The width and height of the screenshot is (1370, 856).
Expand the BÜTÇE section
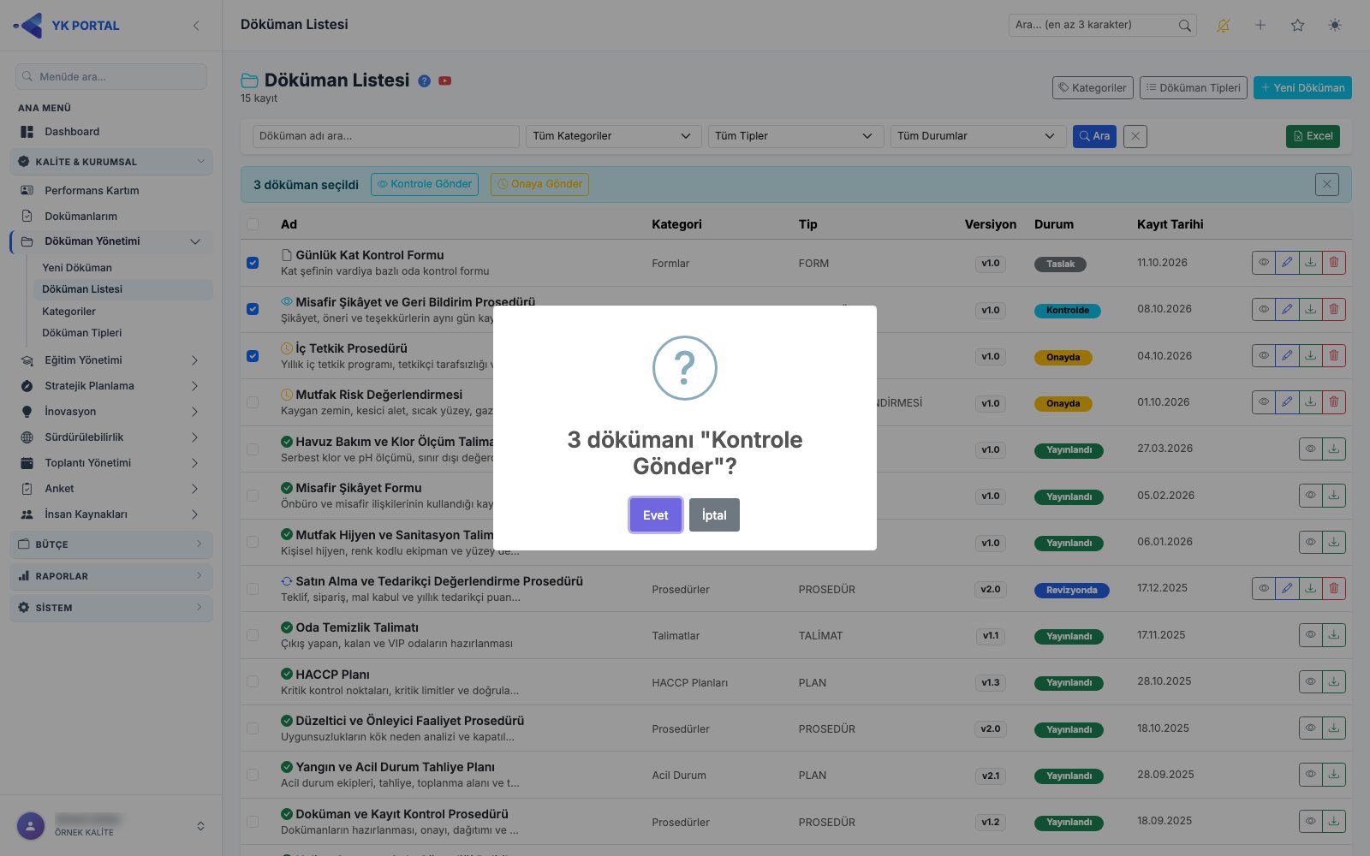click(111, 544)
